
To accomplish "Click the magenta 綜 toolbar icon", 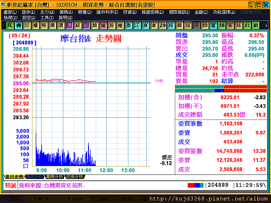I will tap(86, 25).
